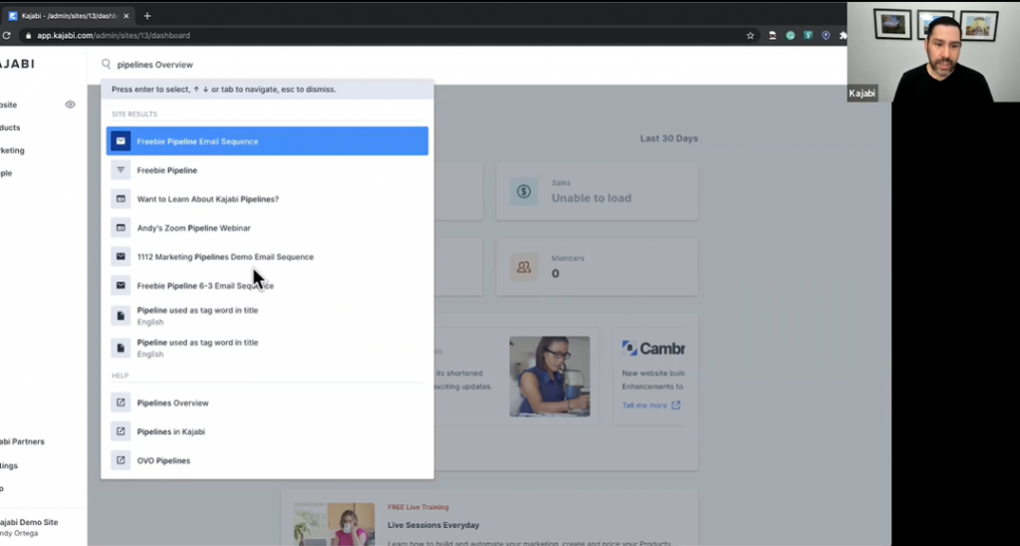This screenshot has height=546, width=1020.
Task: Click page icon beside Andy's Zoom Pipeline Webinar
Action: (x=121, y=228)
